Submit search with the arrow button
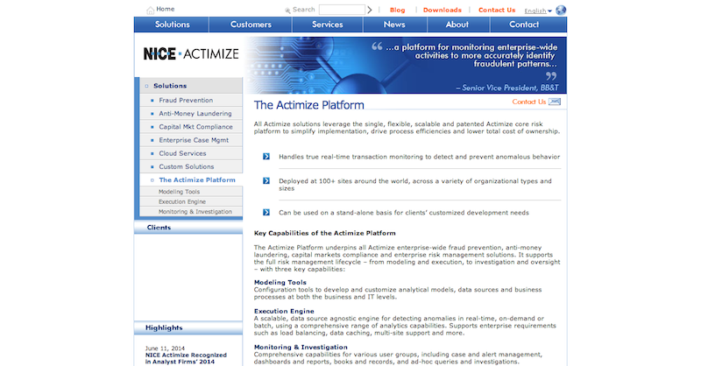The width and height of the screenshot is (701, 366). tap(369, 10)
